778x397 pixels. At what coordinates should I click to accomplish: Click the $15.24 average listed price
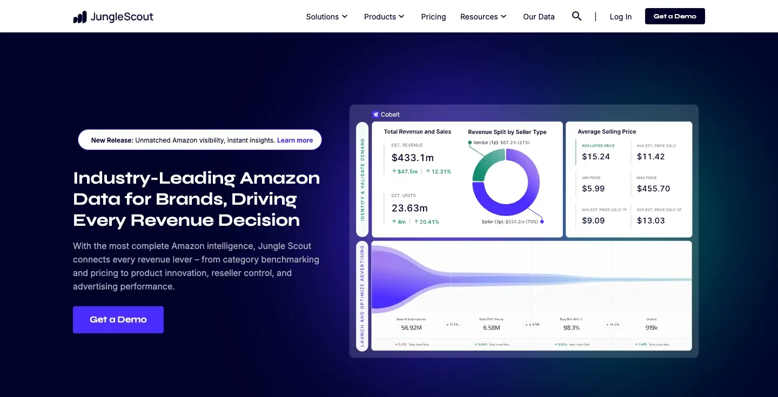click(596, 157)
